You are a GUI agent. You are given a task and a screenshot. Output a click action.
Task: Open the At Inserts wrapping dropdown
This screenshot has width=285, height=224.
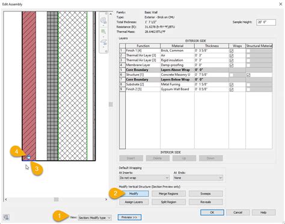click(144, 178)
